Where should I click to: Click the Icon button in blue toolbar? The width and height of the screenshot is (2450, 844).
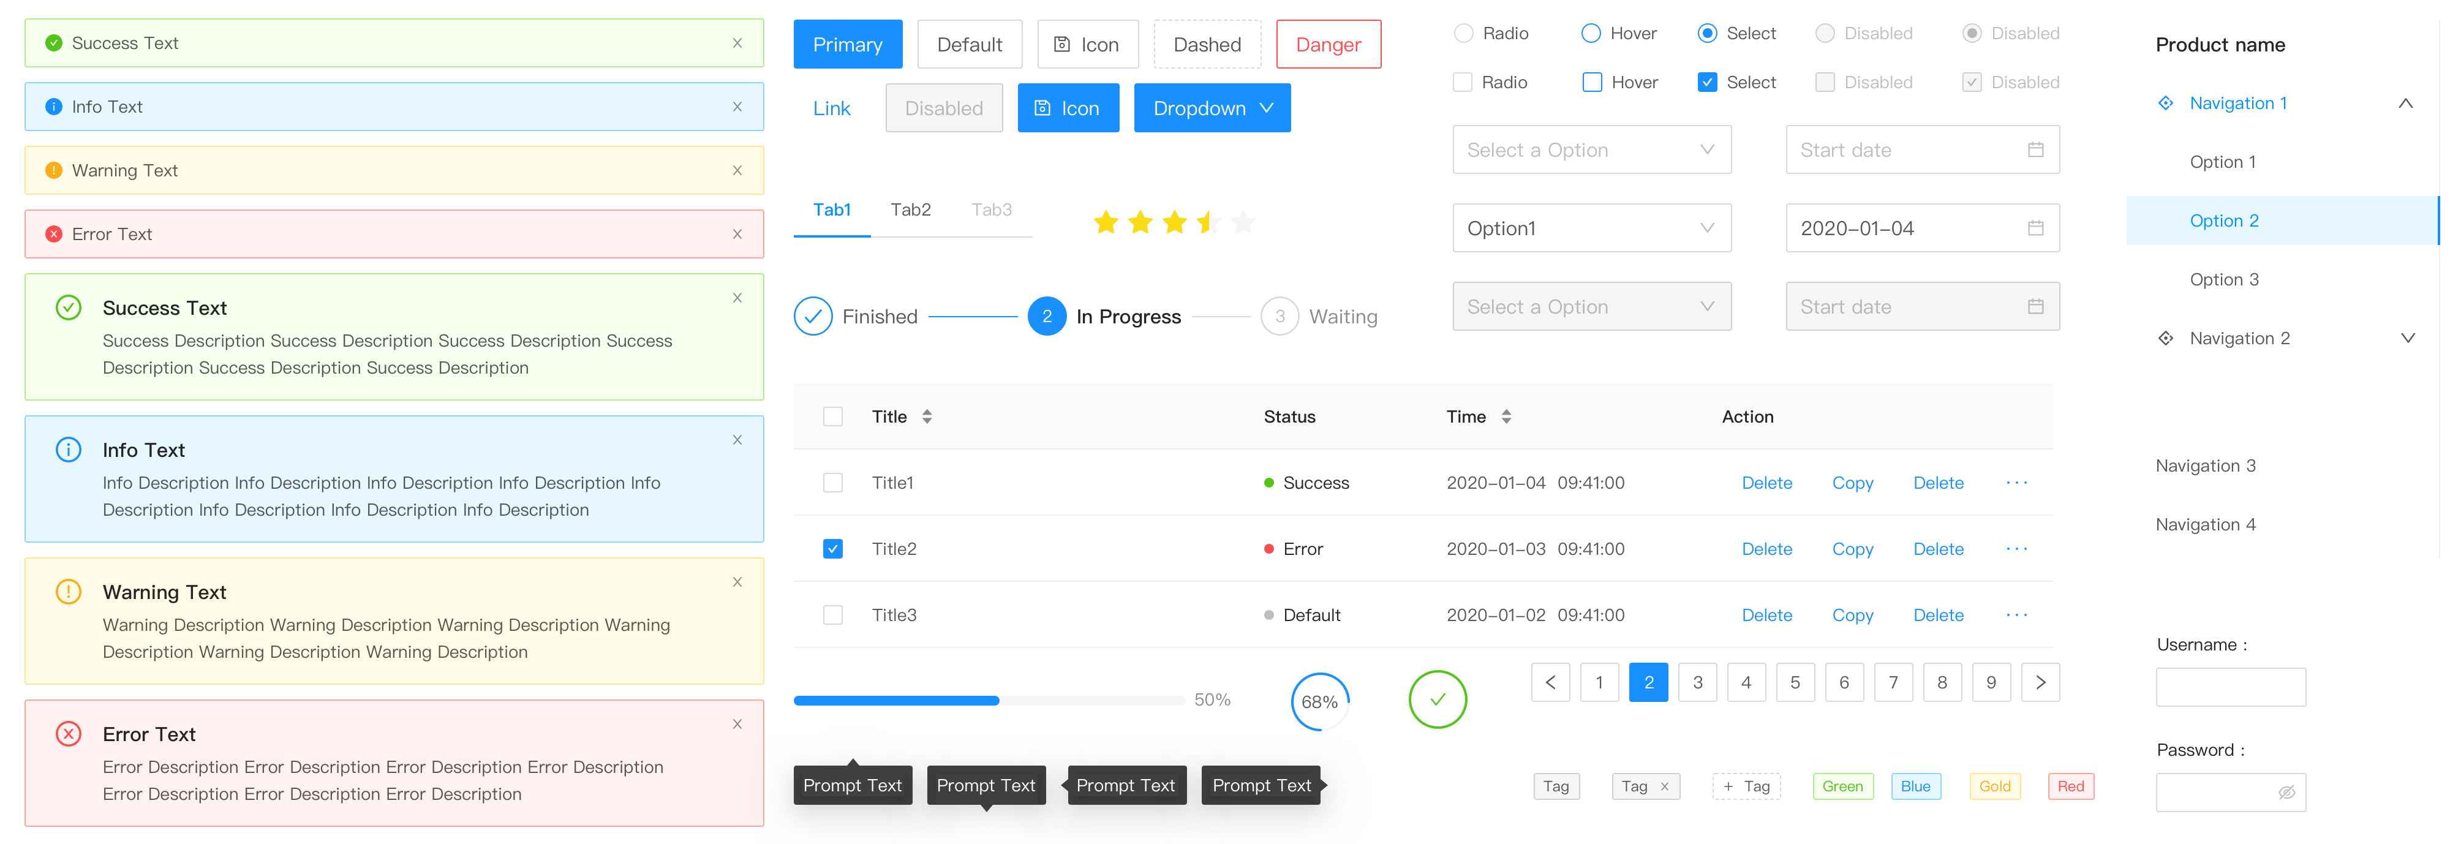tap(1067, 107)
